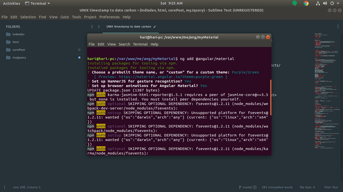Go back with the left tab arrow
Viewport: 343px width, 192px height.
[92, 26]
